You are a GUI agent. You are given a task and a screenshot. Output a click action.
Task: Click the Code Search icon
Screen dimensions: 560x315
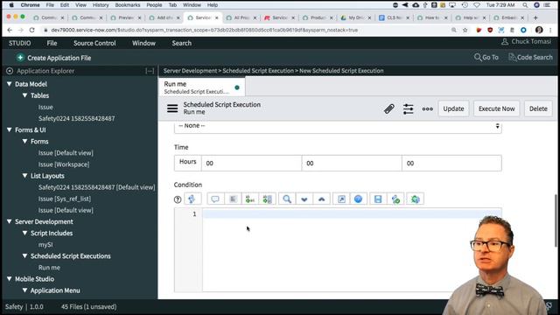[512, 57]
